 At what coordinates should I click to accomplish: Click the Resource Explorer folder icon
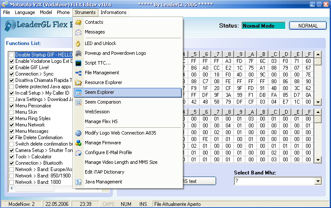[78, 83]
